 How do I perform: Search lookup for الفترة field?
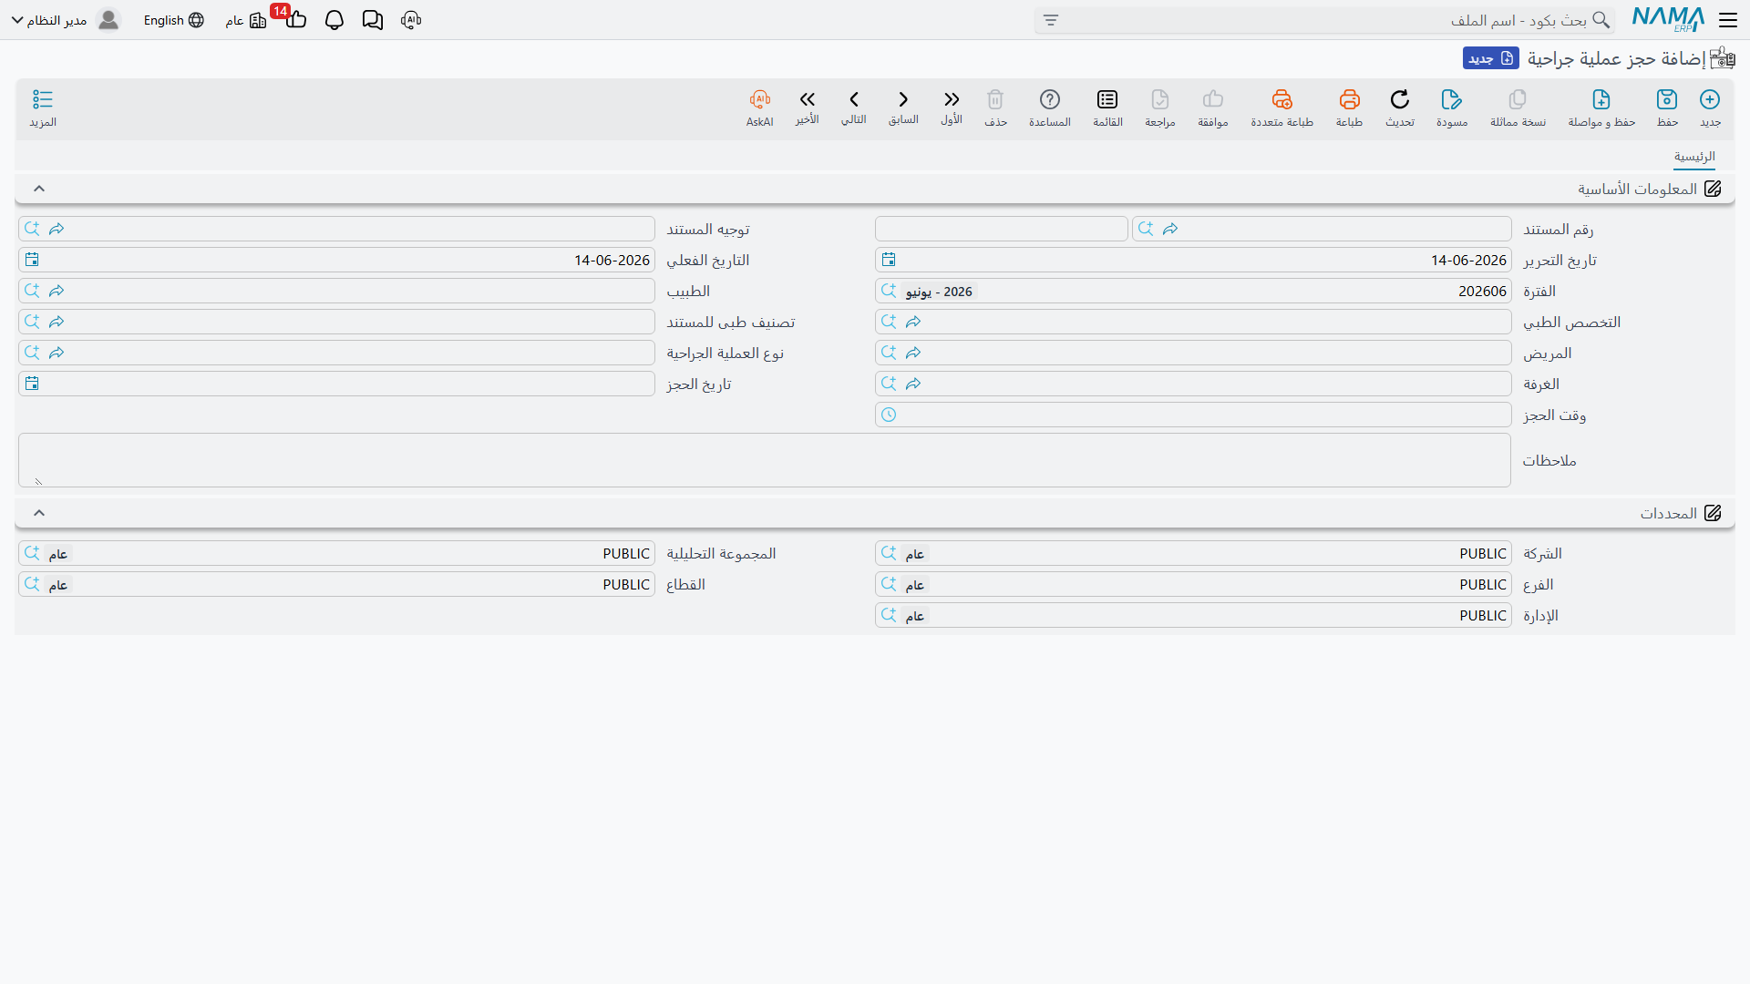point(889,291)
